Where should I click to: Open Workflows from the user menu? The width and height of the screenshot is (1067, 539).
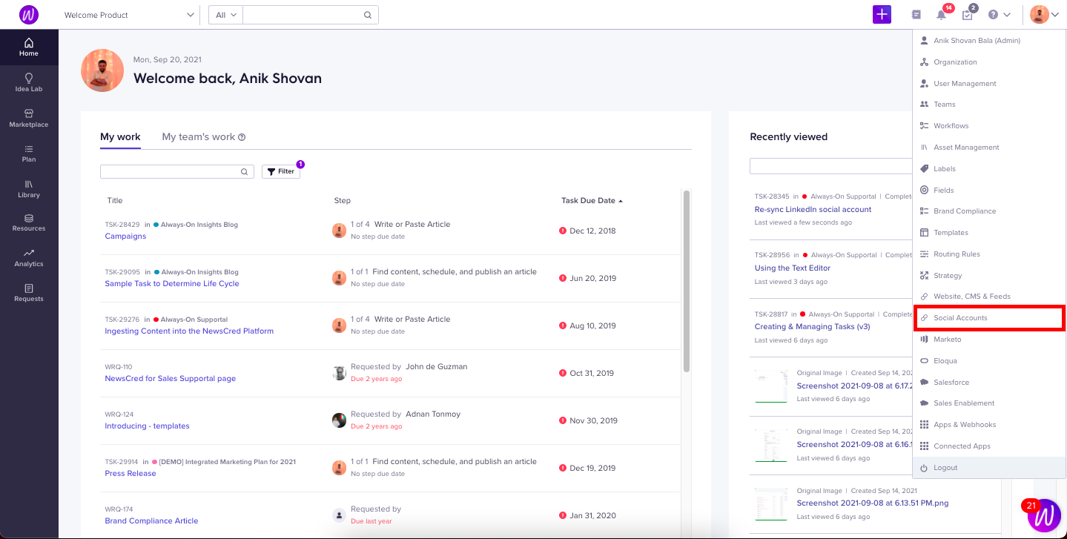coord(989,126)
